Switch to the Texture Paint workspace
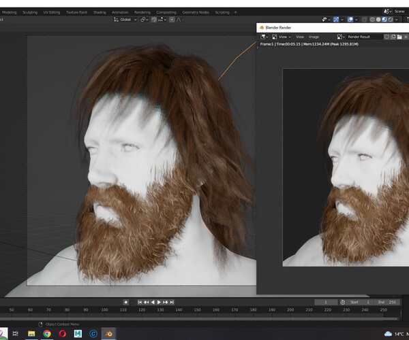 (x=76, y=12)
